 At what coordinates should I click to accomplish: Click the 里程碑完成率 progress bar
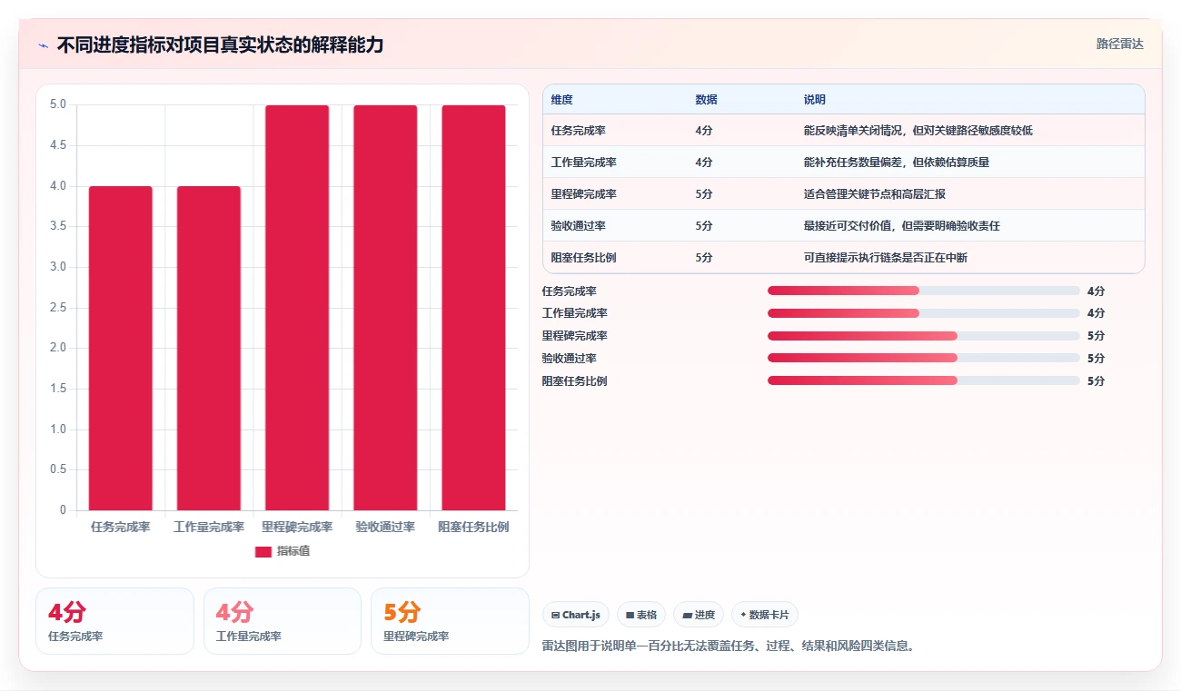[923, 336]
